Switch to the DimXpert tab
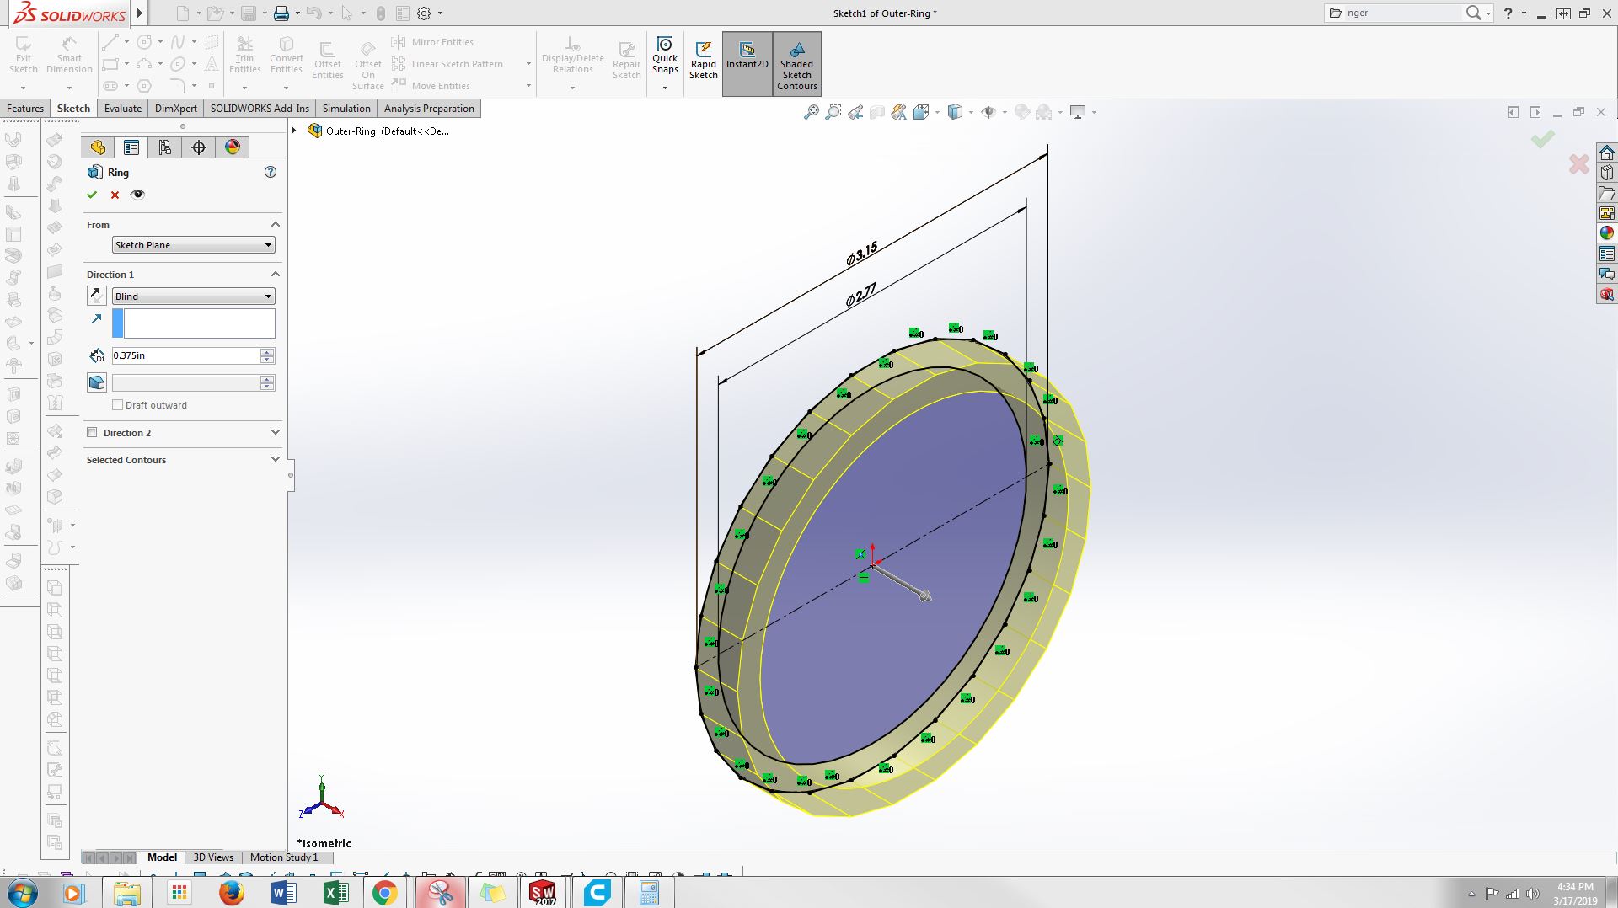 pyautogui.click(x=176, y=109)
